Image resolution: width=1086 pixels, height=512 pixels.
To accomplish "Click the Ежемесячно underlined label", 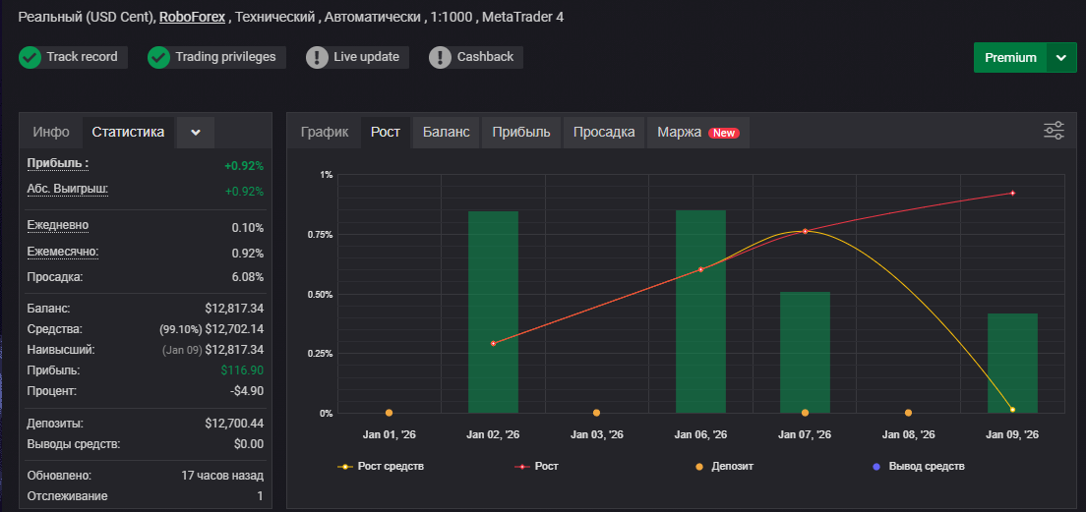I will pyautogui.click(x=63, y=251).
